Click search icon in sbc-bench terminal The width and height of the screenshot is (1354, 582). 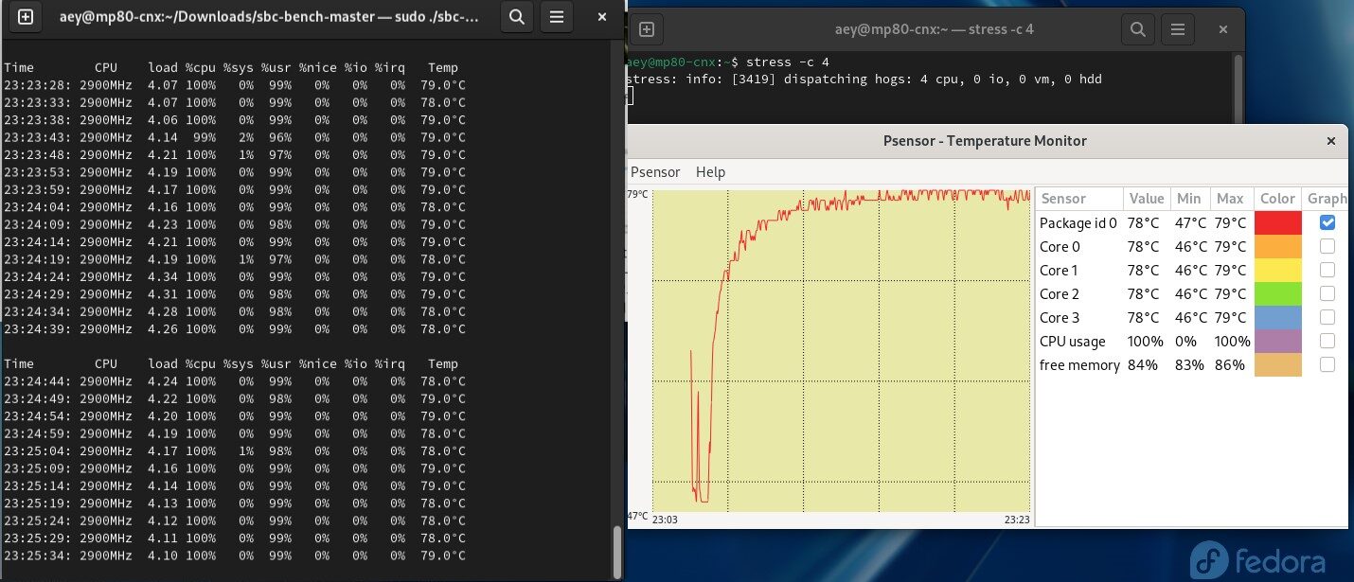516,17
